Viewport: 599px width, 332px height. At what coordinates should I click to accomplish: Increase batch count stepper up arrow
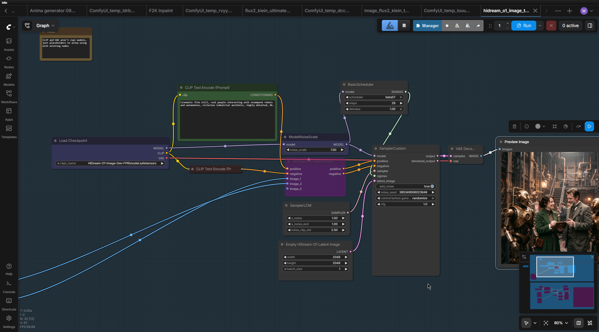coord(507,23)
